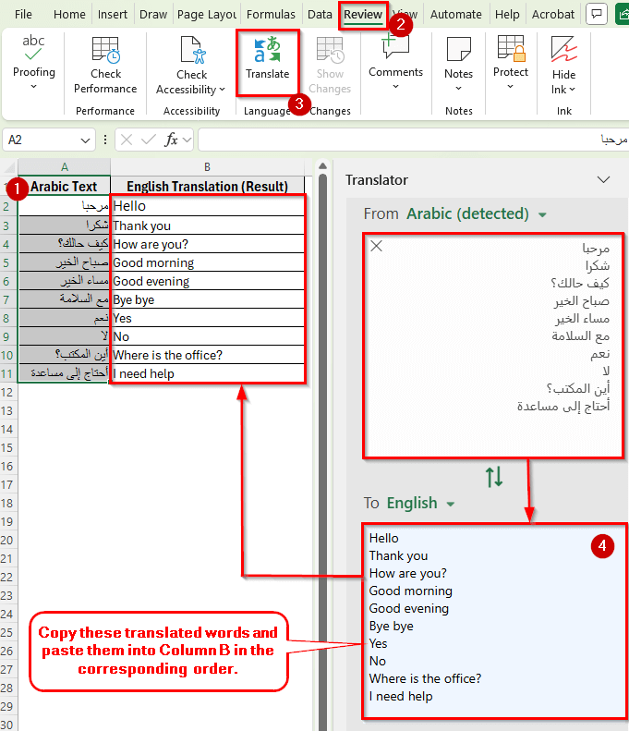Switch to the Formulas tab
This screenshot has height=731, width=629.
pos(271,15)
